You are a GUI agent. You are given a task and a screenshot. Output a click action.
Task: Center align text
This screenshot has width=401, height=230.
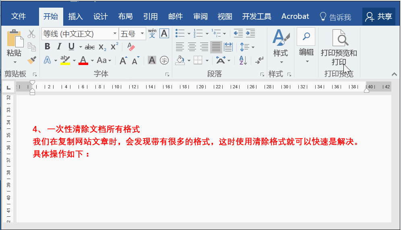pyautogui.click(x=192, y=47)
